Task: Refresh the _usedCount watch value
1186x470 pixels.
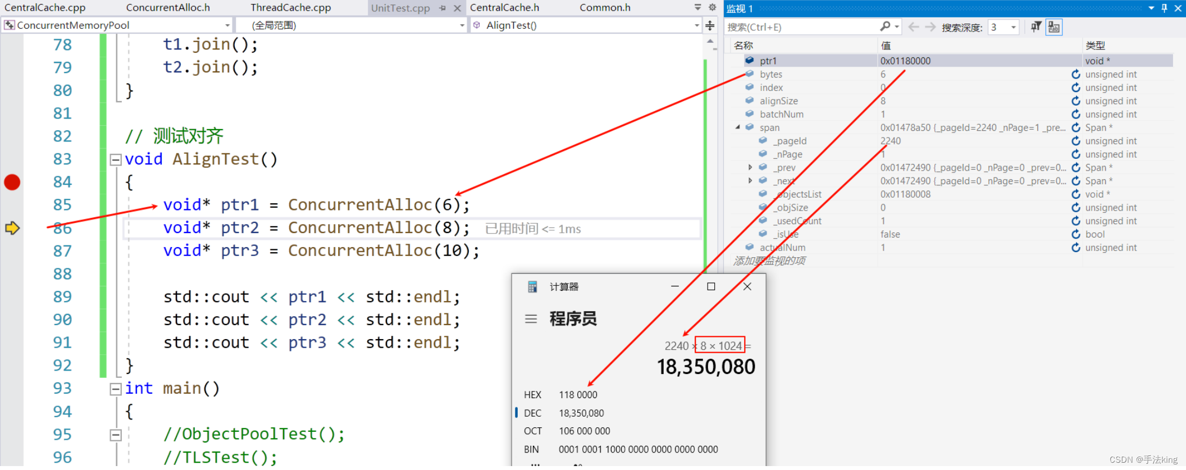Action: coord(1075,221)
